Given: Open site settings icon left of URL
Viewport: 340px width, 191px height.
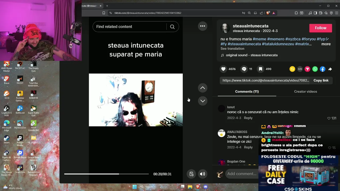Looking at the screenshot, I should (x=110, y=13).
